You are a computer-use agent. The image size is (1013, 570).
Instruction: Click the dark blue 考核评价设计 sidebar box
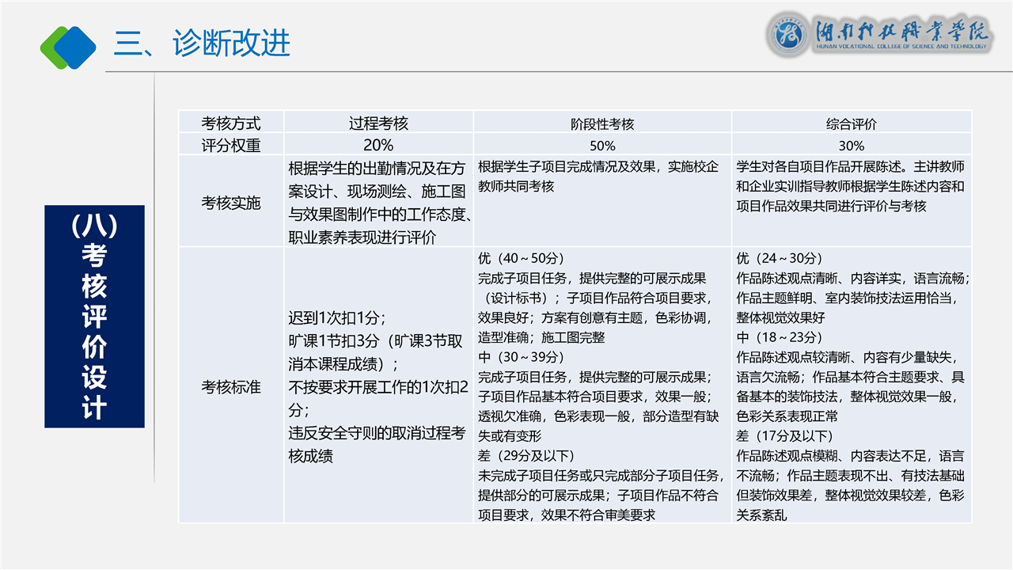pyautogui.click(x=94, y=317)
